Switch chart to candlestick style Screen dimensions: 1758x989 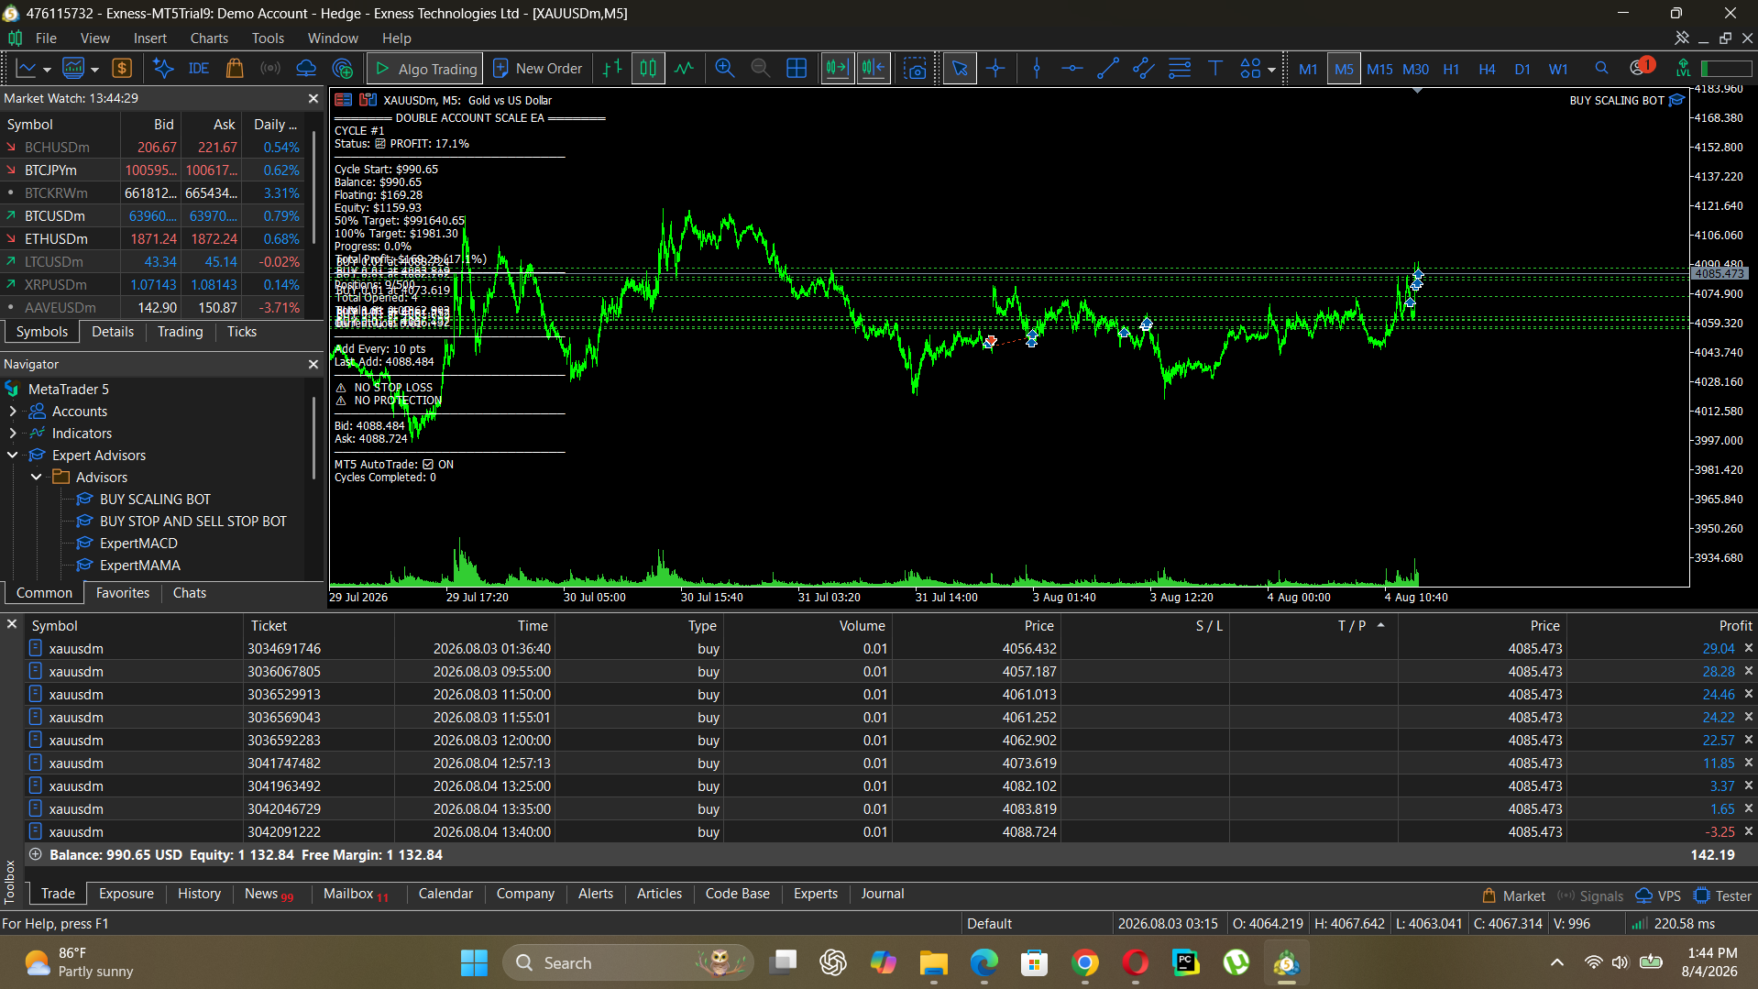pos(648,69)
